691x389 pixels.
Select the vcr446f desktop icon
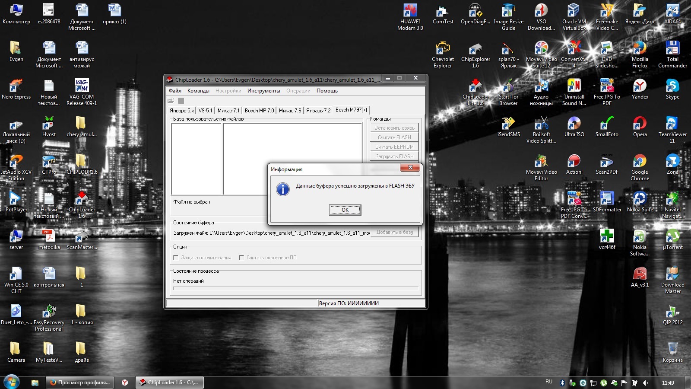click(x=607, y=239)
